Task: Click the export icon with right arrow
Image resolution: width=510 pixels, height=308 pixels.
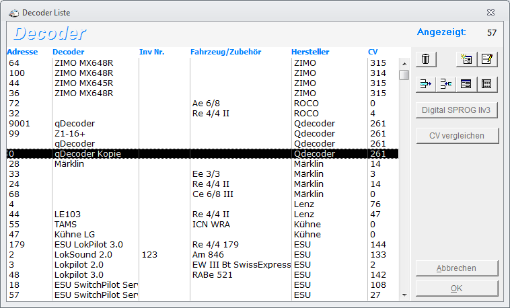Action: point(426,84)
